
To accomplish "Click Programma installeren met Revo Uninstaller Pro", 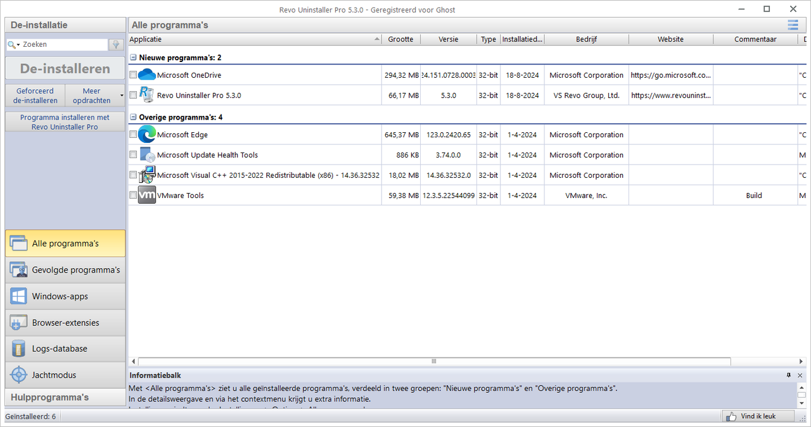I will tap(65, 122).
